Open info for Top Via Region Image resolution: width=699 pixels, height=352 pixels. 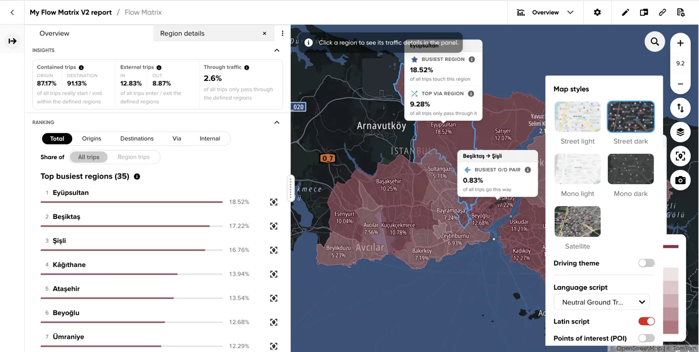471,94
